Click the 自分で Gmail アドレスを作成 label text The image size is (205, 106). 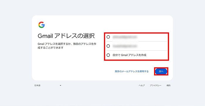point(129,55)
